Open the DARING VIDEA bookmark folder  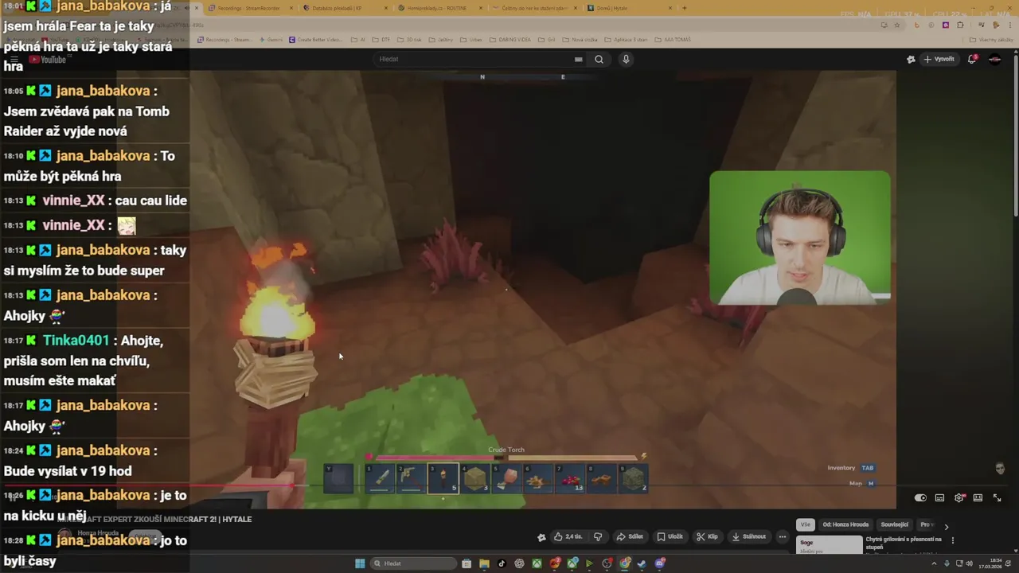(509, 40)
